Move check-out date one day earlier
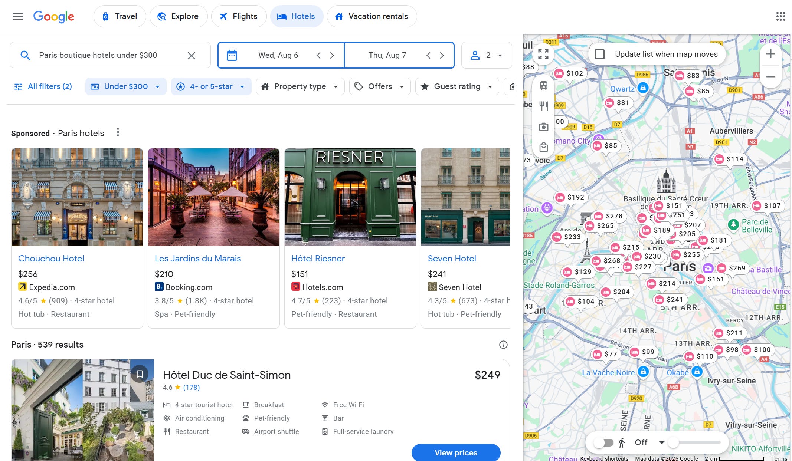Viewport: 792px width, 461px height. 428,55
